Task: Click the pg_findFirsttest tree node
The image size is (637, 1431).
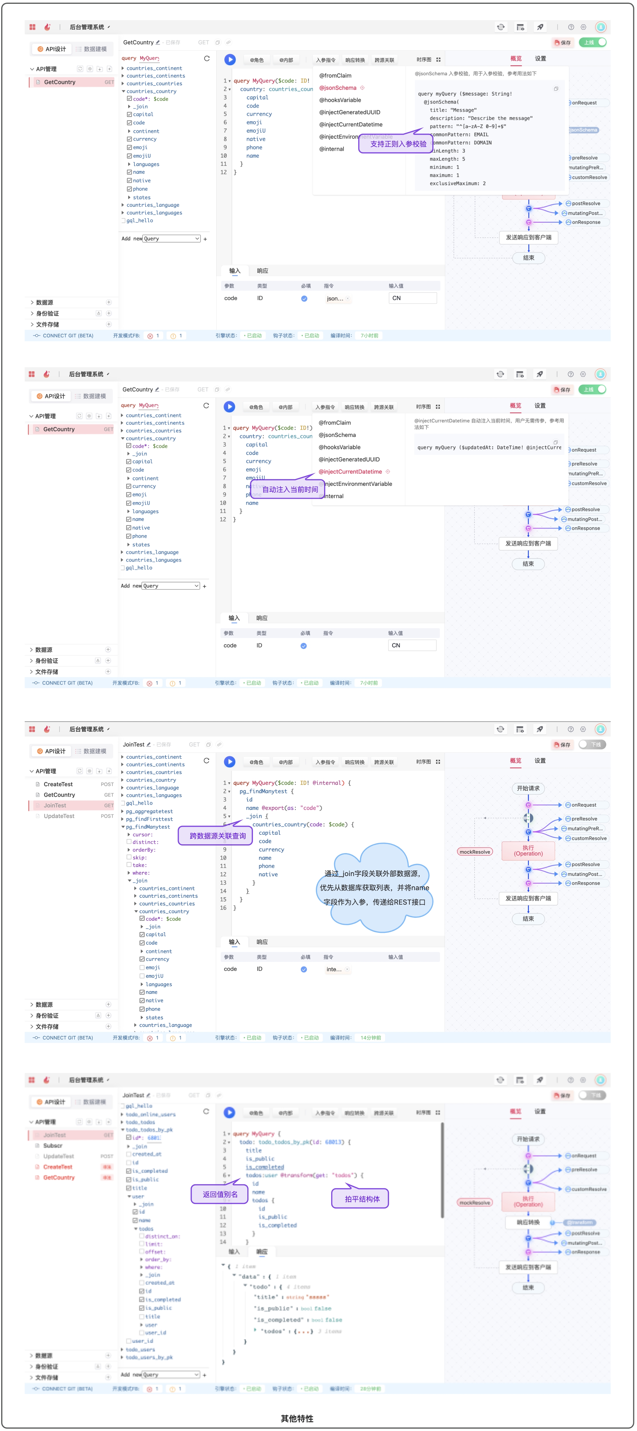Action: (149, 819)
